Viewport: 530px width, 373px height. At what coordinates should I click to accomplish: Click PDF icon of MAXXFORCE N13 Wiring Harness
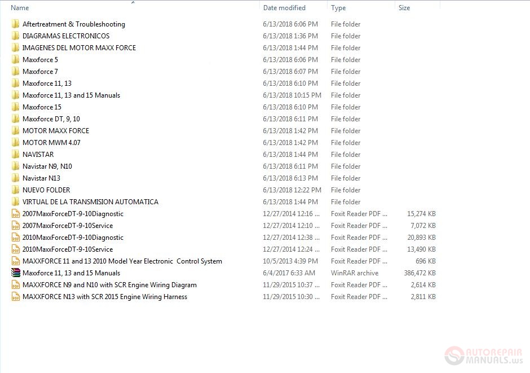point(16,297)
